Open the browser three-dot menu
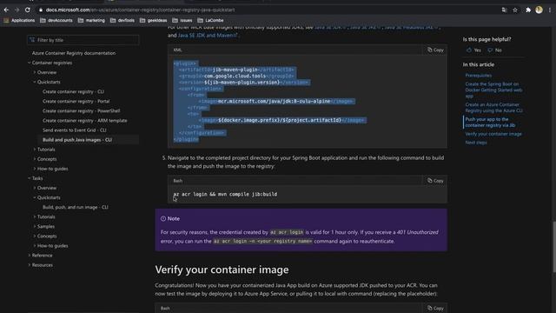556x313 pixels. [550, 10]
